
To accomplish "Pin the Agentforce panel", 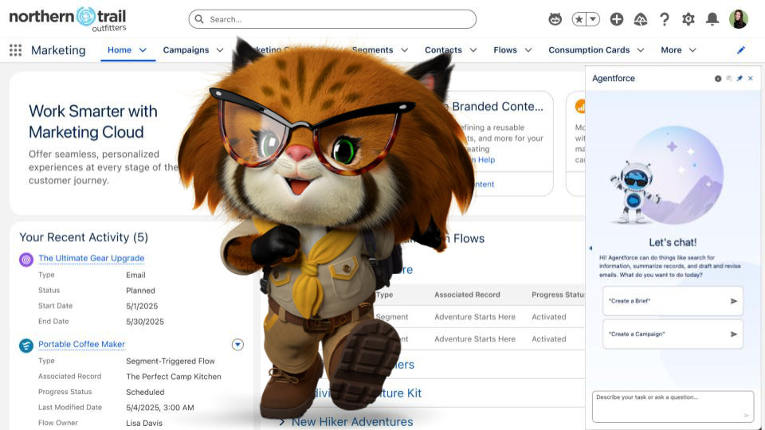I will (x=739, y=79).
